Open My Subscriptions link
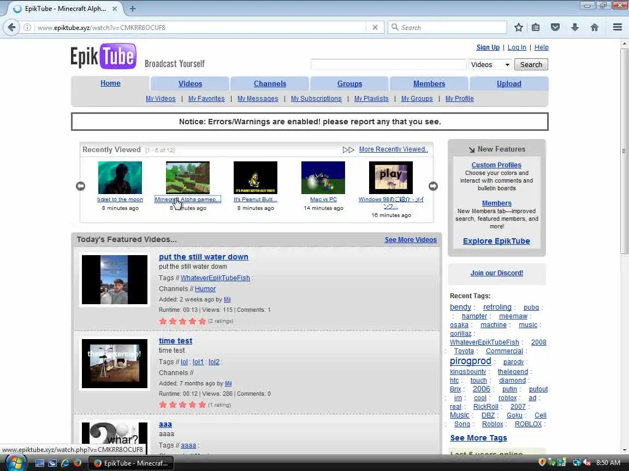 [x=316, y=99]
